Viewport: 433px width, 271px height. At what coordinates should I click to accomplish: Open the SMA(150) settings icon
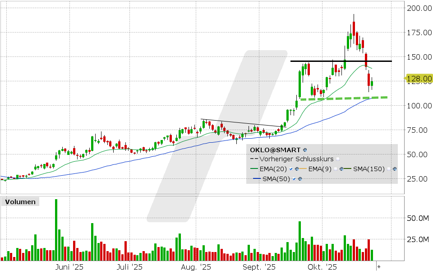coord(395,169)
